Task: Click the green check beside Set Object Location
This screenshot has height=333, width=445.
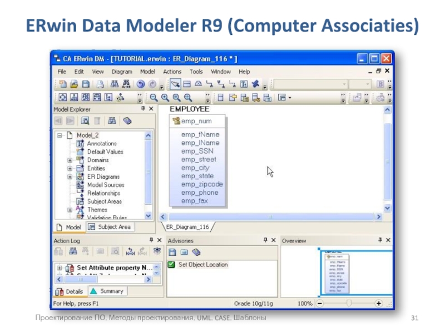Action: tap(171, 265)
